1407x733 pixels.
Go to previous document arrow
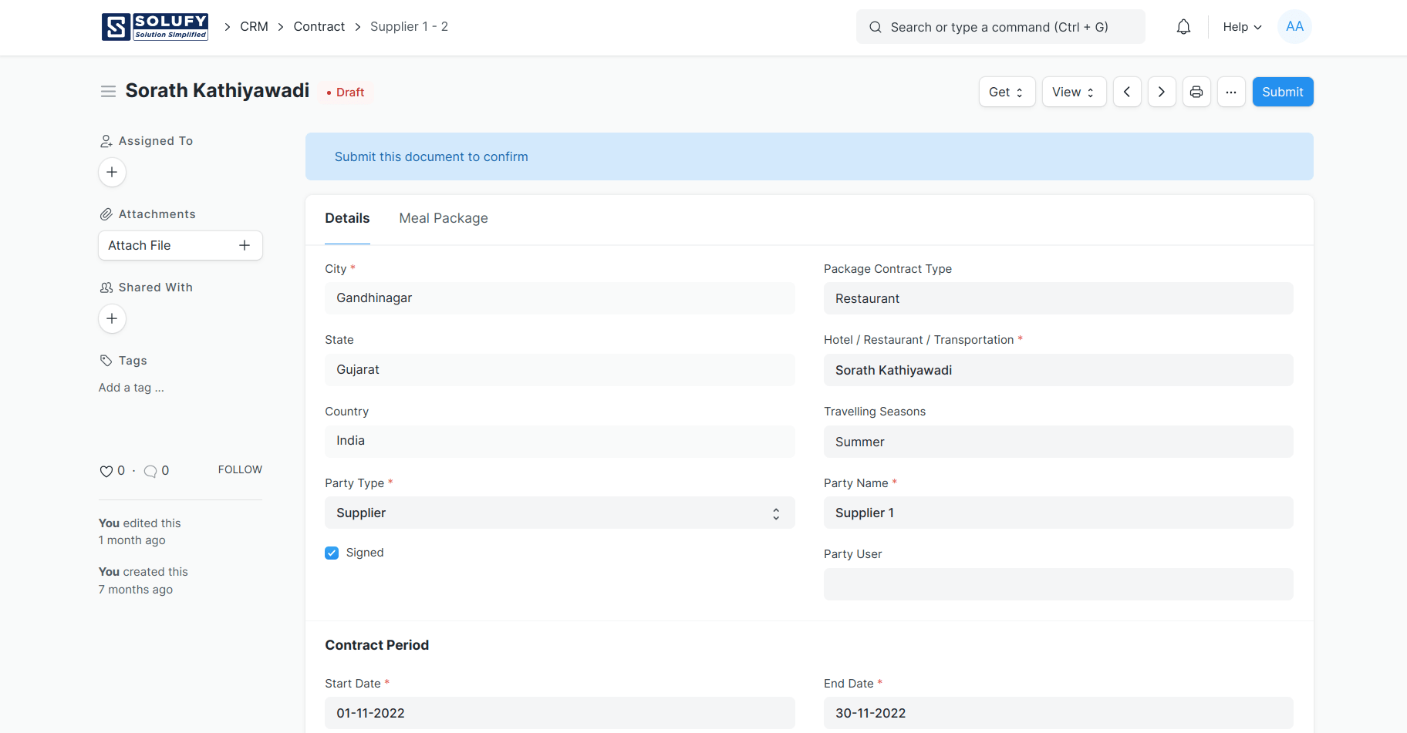tap(1127, 92)
